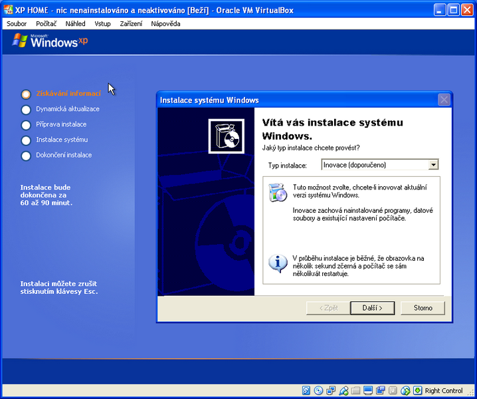Image resolution: width=477 pixels, height=399 pixels.
Task: Click the 'Další >' button
Action: pyautogui.click(x=373, y=308)
